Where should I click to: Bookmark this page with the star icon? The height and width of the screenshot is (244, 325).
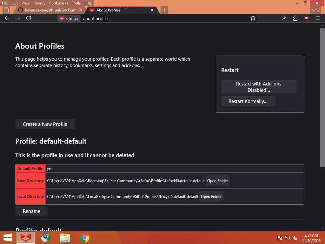(253, 18)
